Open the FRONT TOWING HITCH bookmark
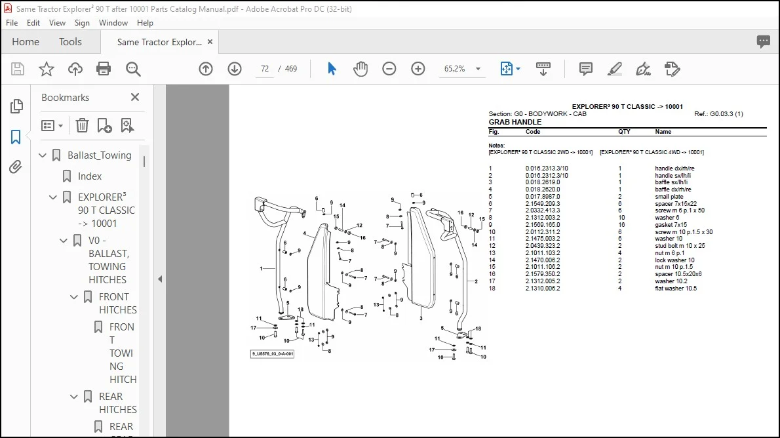The width and height of the screenshot is (780, 438). [x=123, y=353]
